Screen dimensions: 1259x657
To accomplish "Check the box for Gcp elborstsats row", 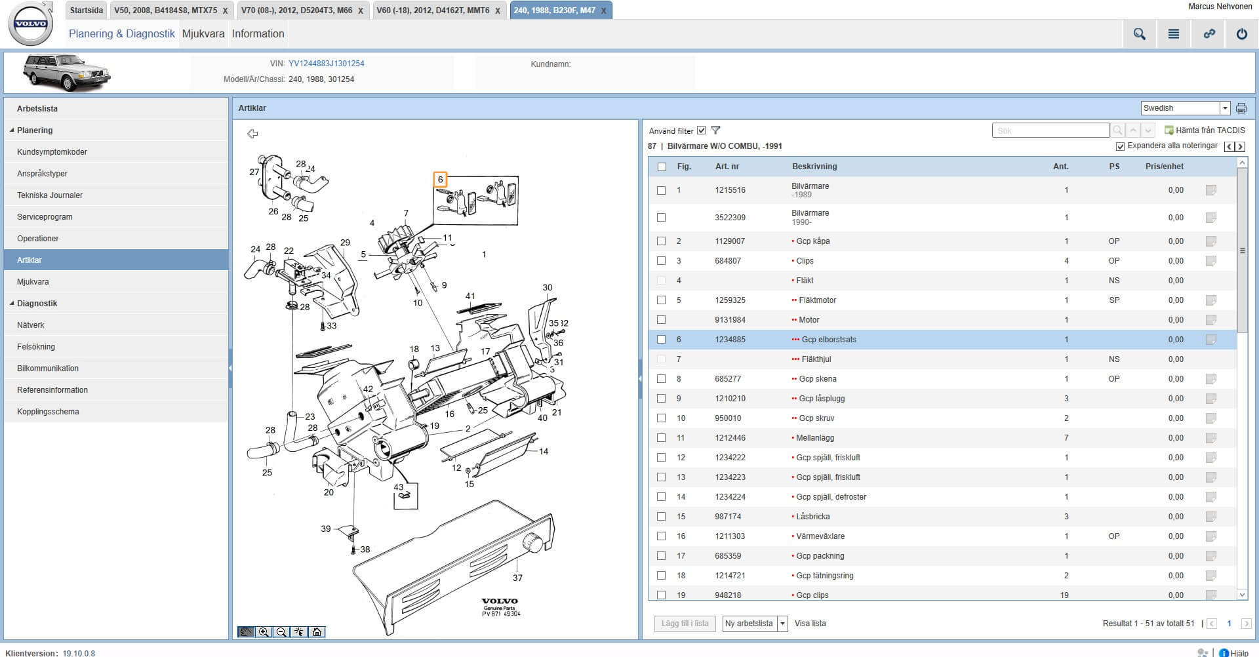I will pyautogui.click(x=661, y=340).
